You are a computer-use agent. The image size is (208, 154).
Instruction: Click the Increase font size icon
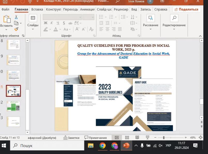[77, 29]
